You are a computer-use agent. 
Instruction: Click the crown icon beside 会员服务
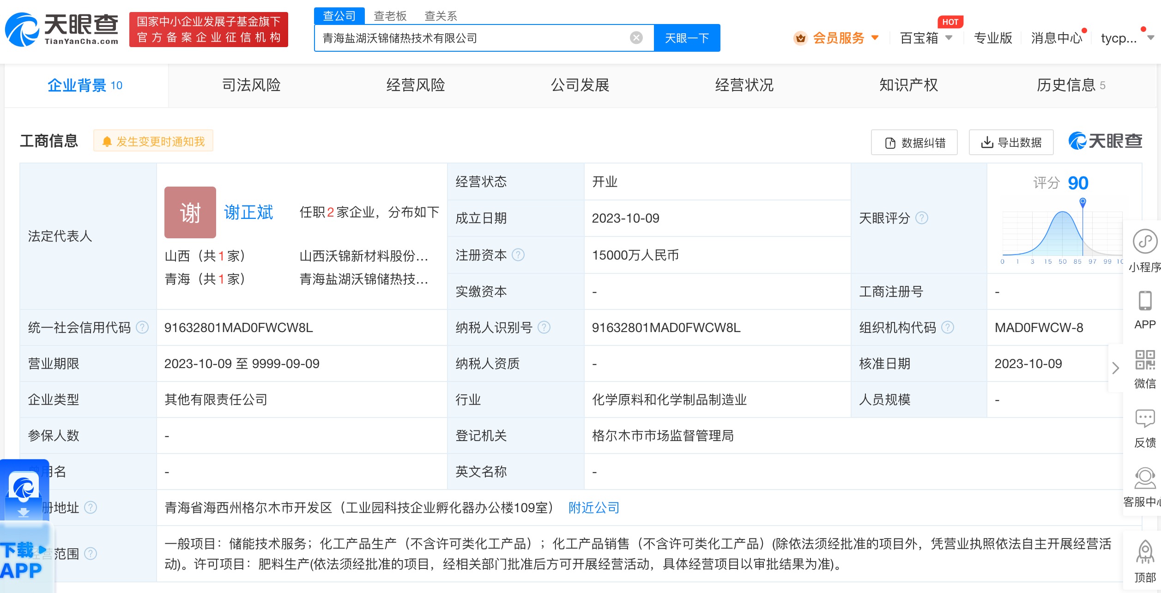click(x=800, y=38)
